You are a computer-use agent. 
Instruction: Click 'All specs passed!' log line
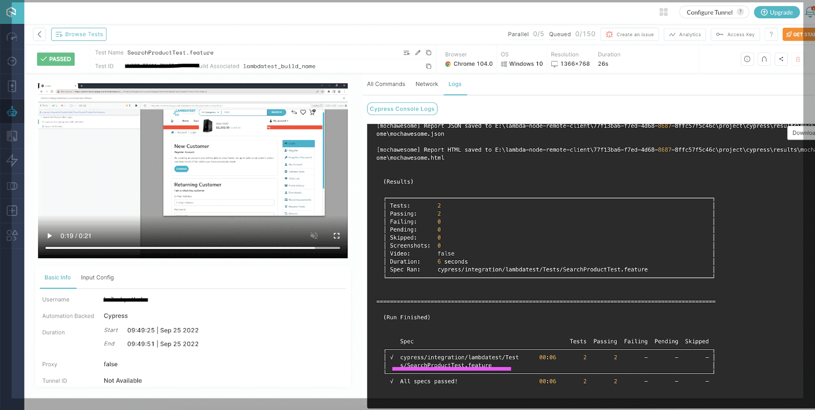pos(428,381)
